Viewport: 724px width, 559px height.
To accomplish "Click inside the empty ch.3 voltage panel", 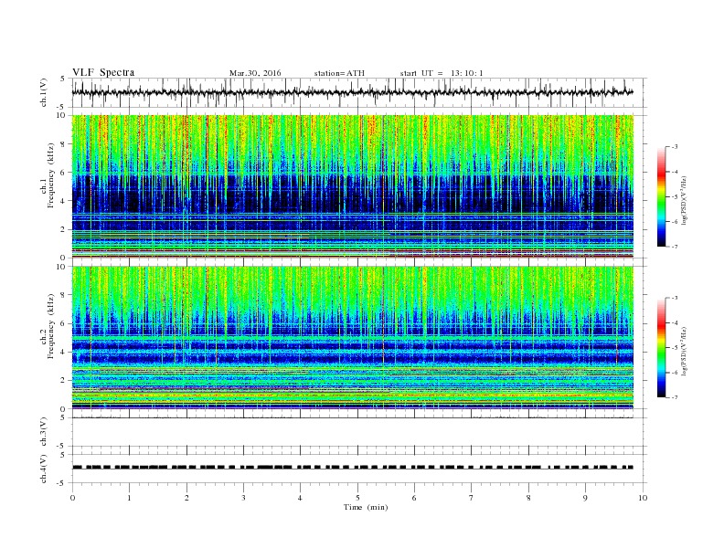I will (x=359, y=432).
